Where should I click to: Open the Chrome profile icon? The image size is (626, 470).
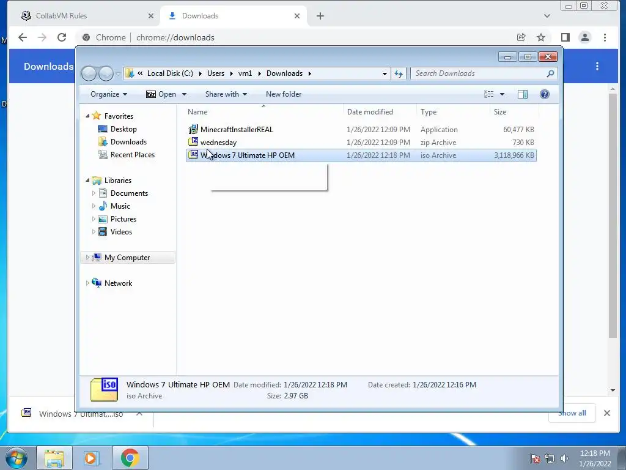(x=585, y=37)
